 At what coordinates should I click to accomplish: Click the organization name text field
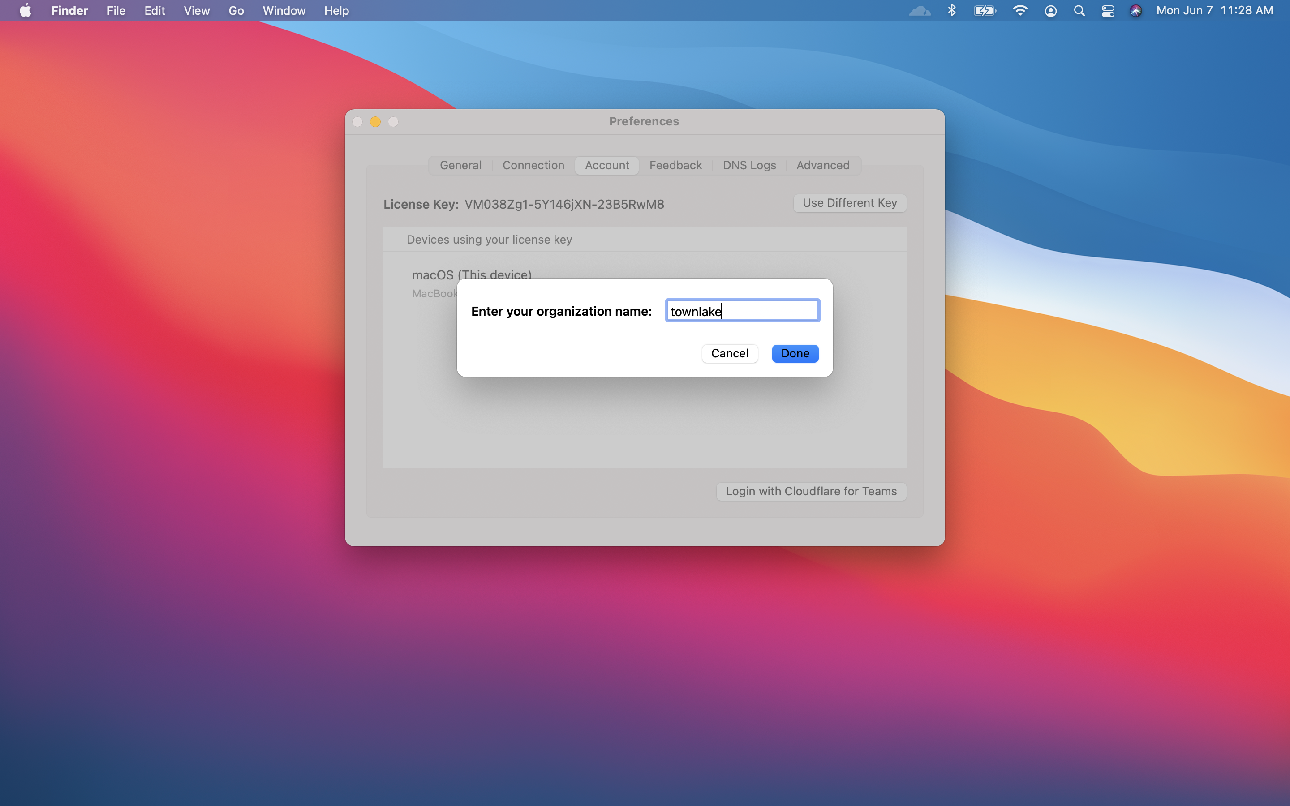[x=742, y=311]
